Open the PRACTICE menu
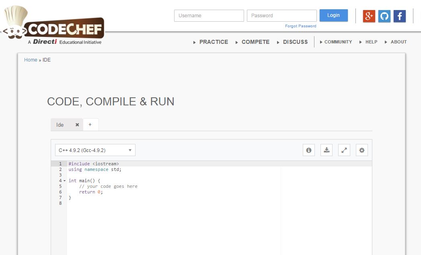The width and height of the screenshot is (421, 255). coord(214,42)
